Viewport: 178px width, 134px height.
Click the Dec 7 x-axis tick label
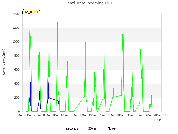(31, 115)
